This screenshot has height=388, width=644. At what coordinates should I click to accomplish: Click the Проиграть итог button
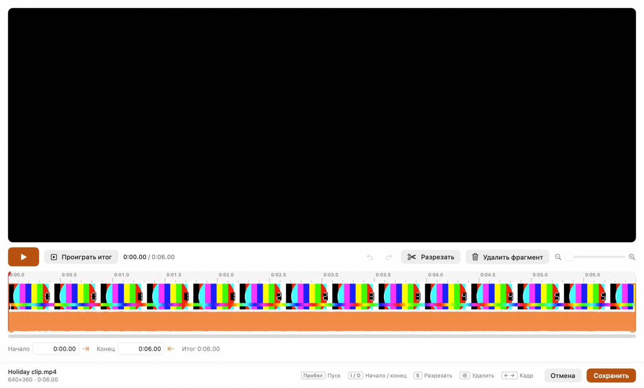coord(81,257)
